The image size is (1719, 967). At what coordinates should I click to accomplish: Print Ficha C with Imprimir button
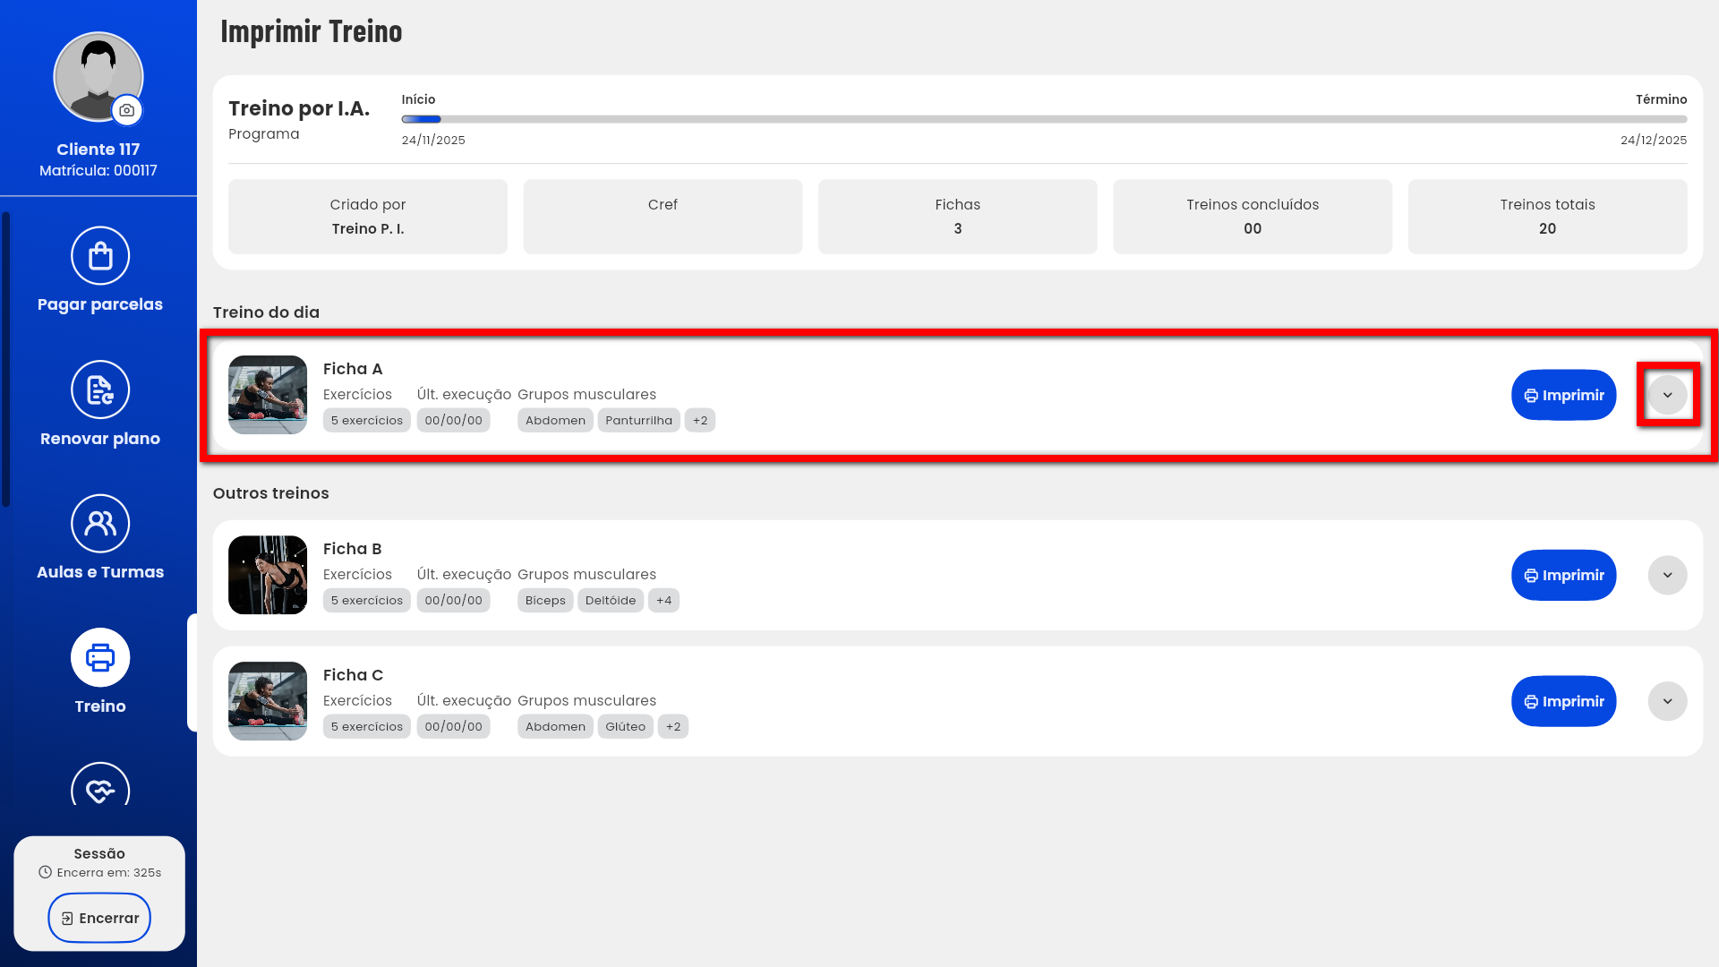1563,701
